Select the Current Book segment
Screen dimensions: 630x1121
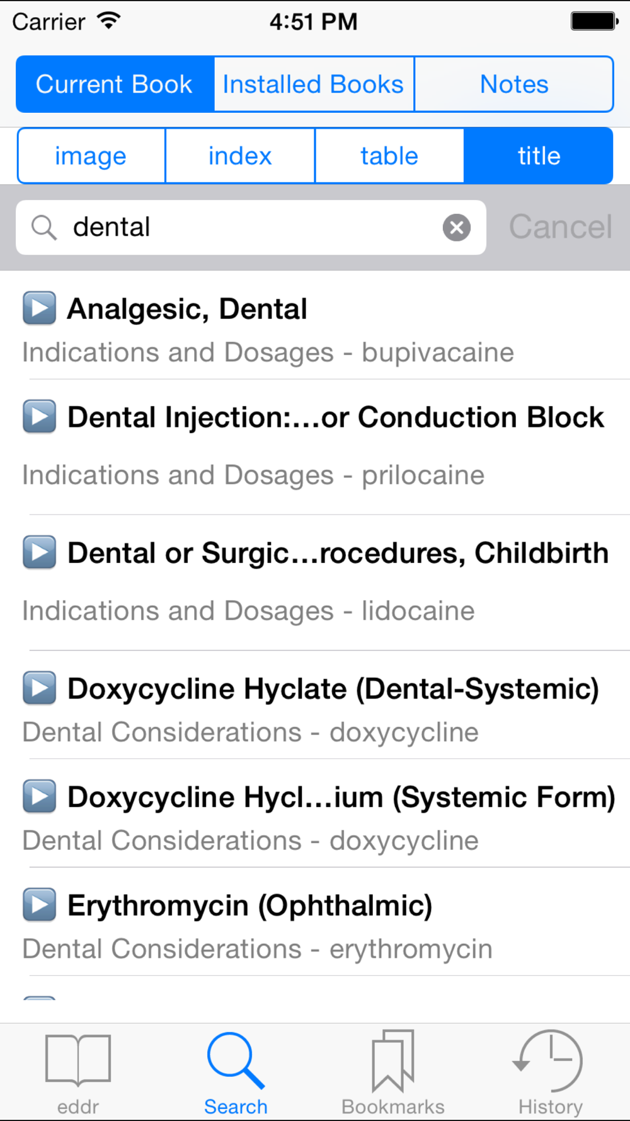[x=114, y=84]
